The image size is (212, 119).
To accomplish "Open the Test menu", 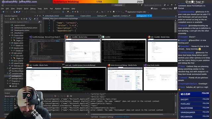I will point(51,9).
